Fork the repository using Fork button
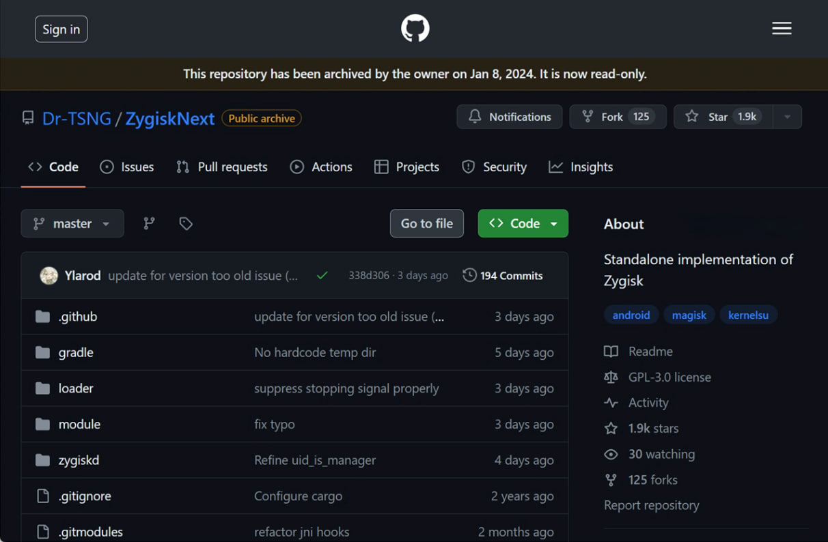This screenshot has width=828, height=542. [x=617, y=117]
